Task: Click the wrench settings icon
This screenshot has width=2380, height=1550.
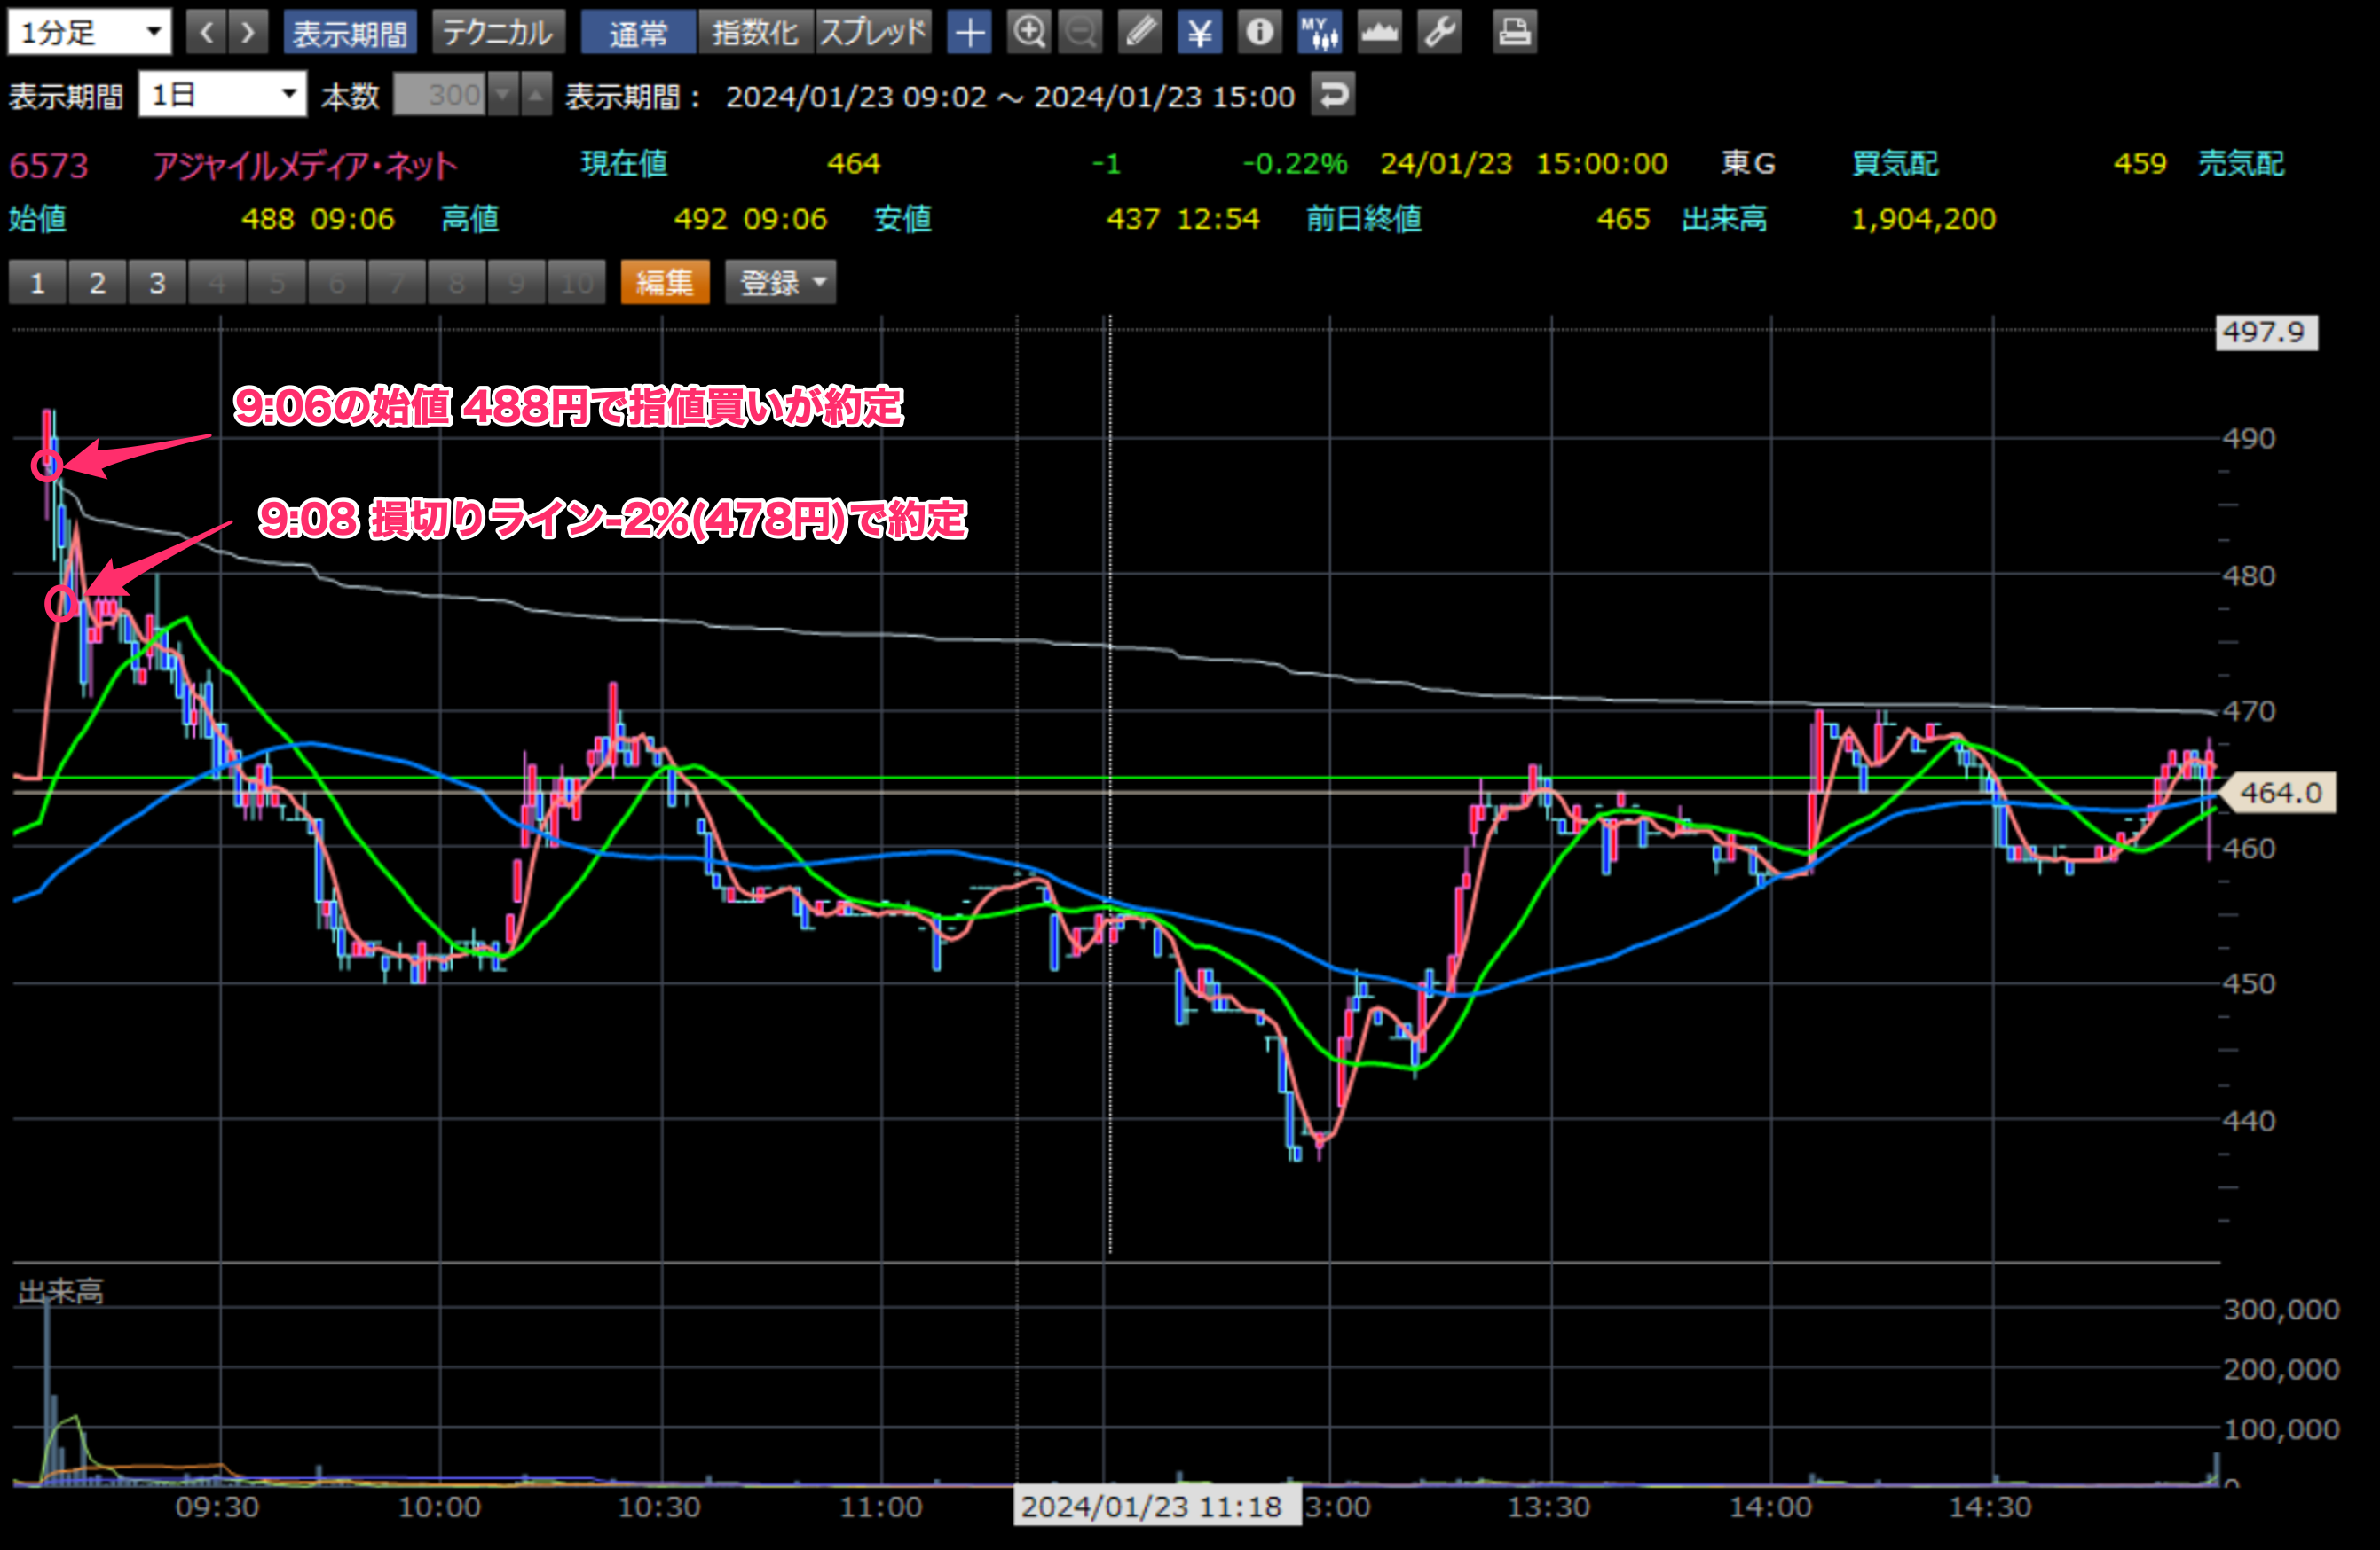Action: point(1439,33)
